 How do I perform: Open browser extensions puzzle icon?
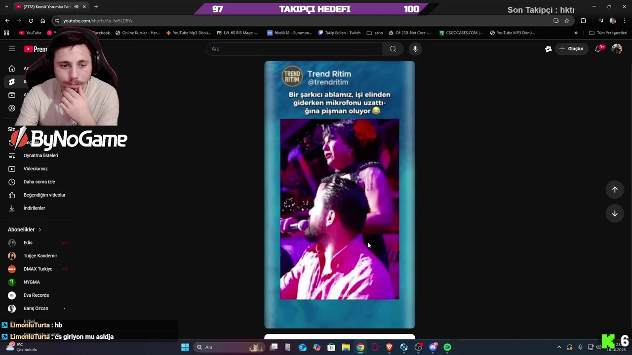(x=584, y=21)
